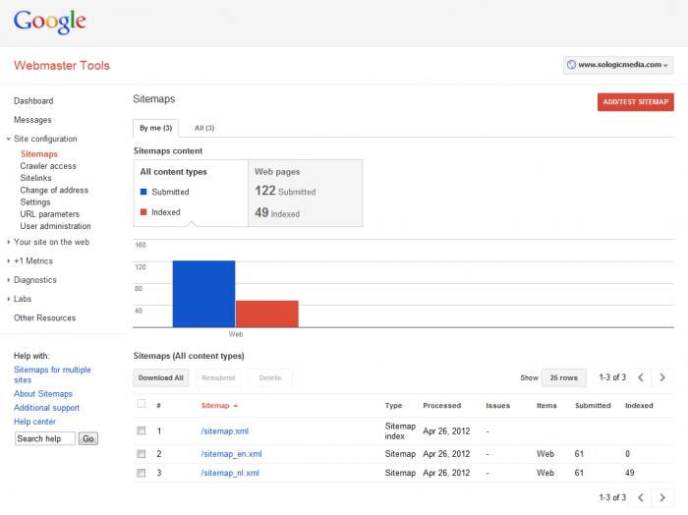Check the box for /sitemap_nl.xml row

[142, 473]
